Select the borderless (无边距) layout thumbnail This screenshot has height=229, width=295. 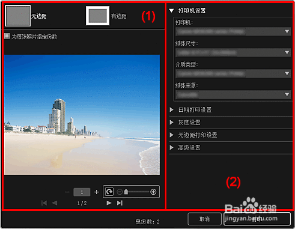click(18, 16)
